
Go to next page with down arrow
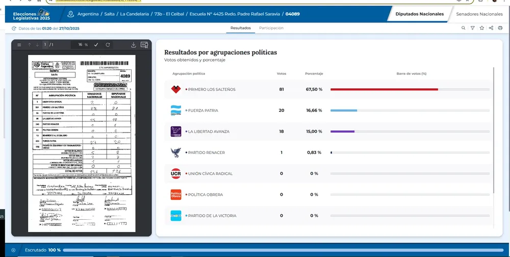36,45
